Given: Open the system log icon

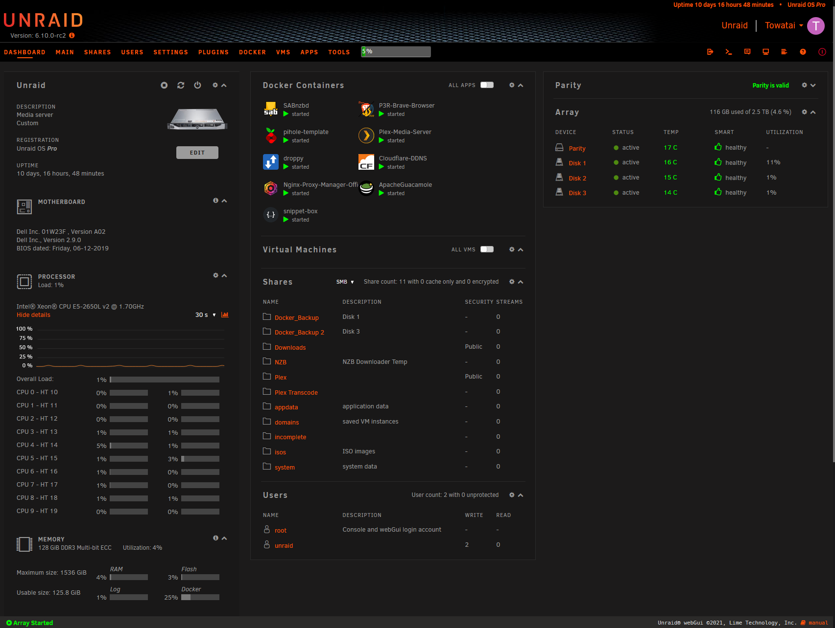Looking at the screenshot, I should (x=784, y=52).
